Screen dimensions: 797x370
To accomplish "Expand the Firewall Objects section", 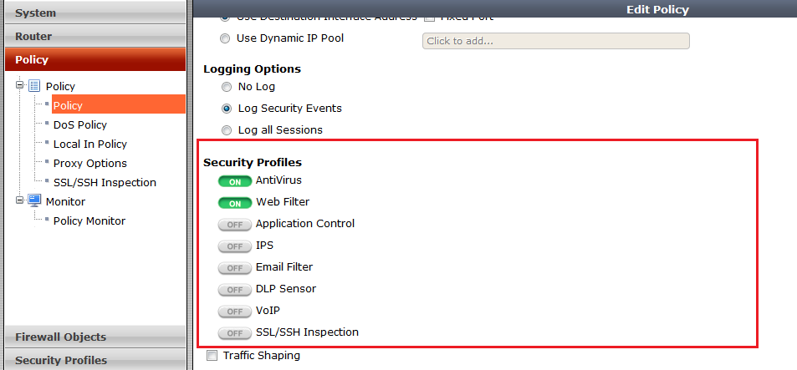I will pos(92,337).
